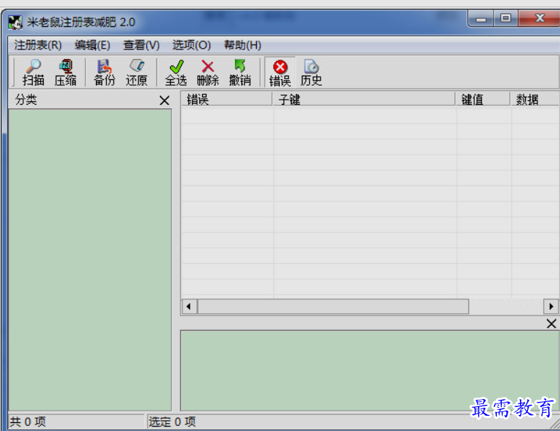Image resolution: width=560 pixels, height=431 pixels.
Task: Sort by the 错误 column header
Action: point(226,99)
